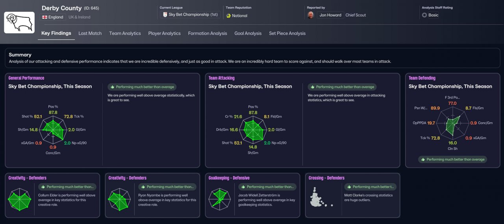Click Team Attacking 'Performing much better than average' badge
This screenshot has height=224, width=504.
click(342, 87)
